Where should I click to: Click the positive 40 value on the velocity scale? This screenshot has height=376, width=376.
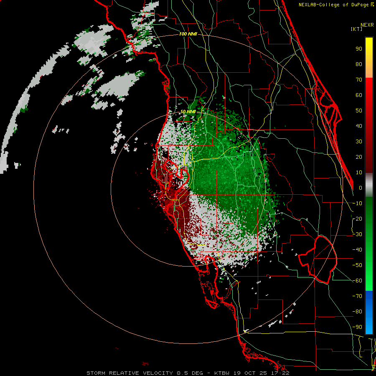(x=359, y=126)
